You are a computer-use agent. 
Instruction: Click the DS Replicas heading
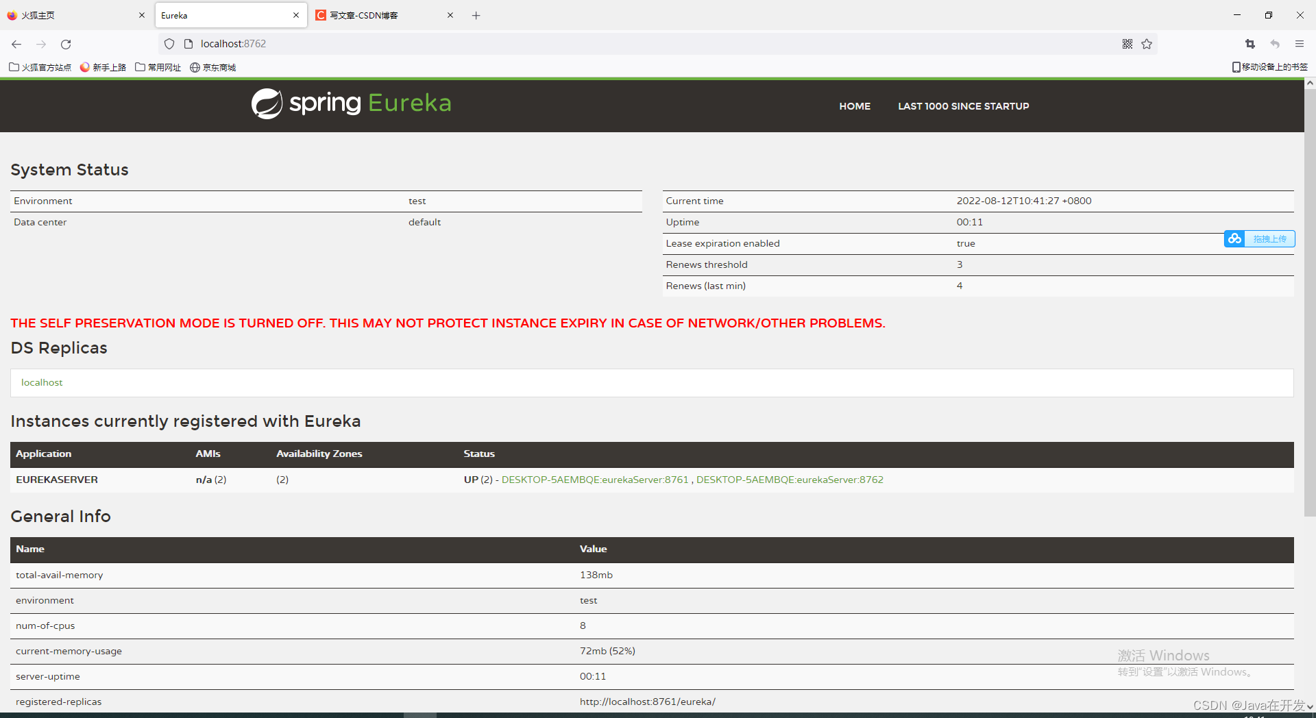pos(59,348)
